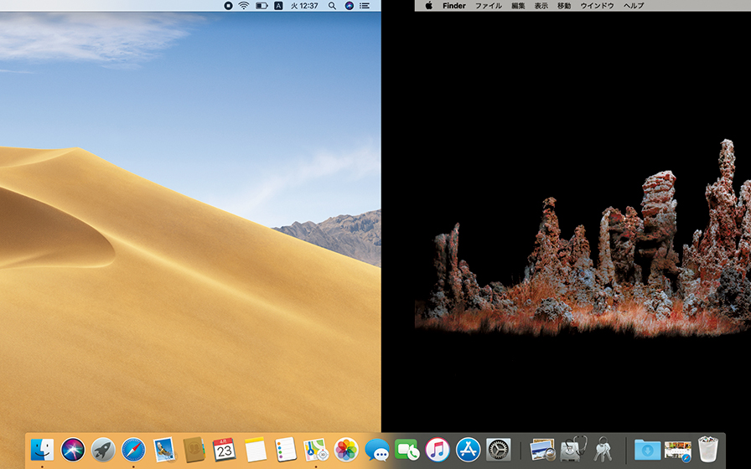Open the Apple menu

tap(428, 6)
